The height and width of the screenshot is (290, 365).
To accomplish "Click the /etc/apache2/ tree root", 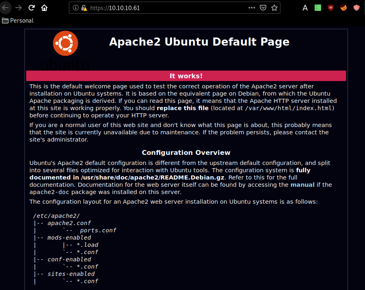I will [56, 216].
